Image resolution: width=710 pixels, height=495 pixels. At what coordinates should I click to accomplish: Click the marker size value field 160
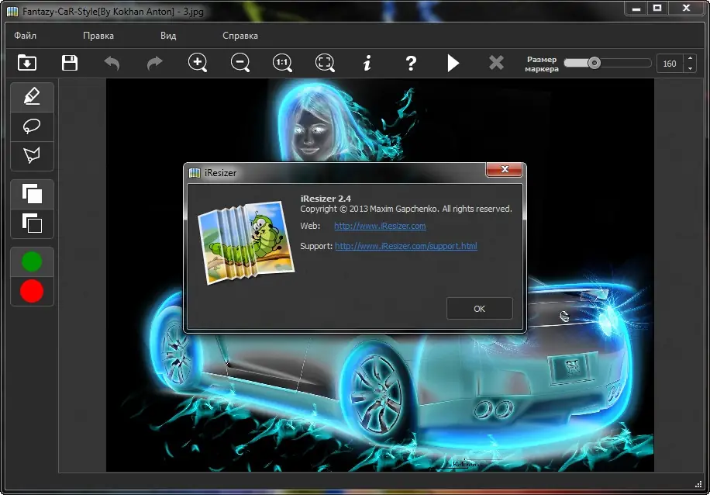pyautogui.click(x=670, y=64)
